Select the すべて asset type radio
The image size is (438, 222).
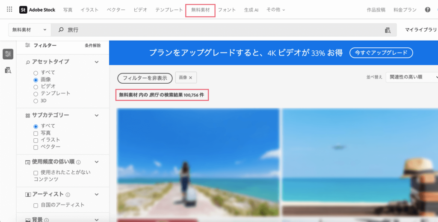click(x=36, y=73)
